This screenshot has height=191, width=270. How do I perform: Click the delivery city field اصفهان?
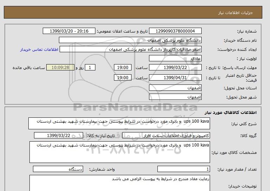(175, 97)
